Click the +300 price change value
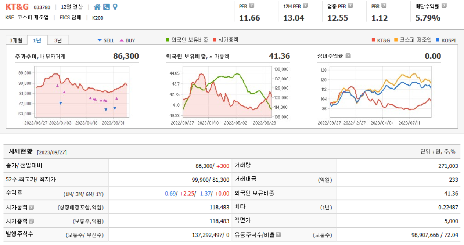464x245 pixels. point(223,166)
